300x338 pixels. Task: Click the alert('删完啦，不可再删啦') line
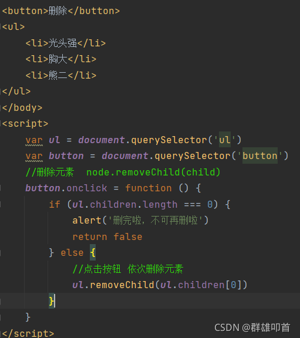(140, 220)
